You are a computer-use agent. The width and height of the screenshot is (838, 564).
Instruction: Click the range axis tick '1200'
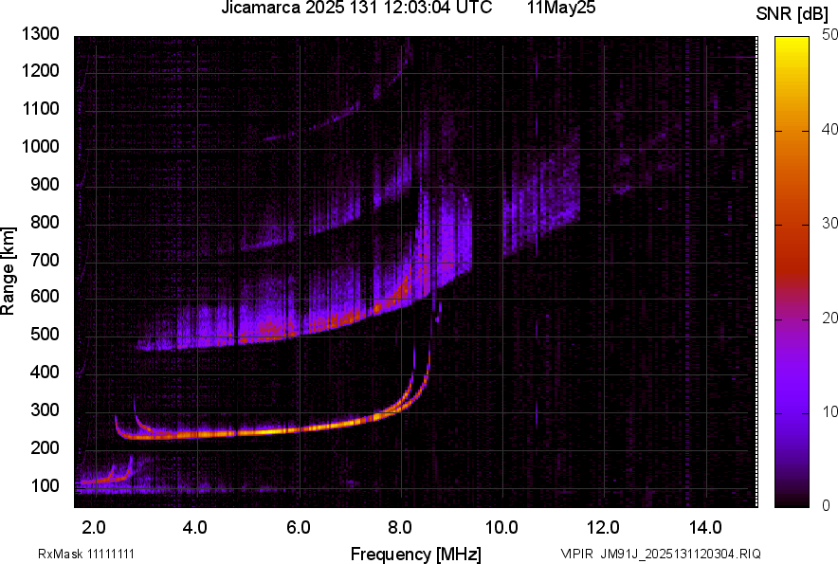point(40,70)
